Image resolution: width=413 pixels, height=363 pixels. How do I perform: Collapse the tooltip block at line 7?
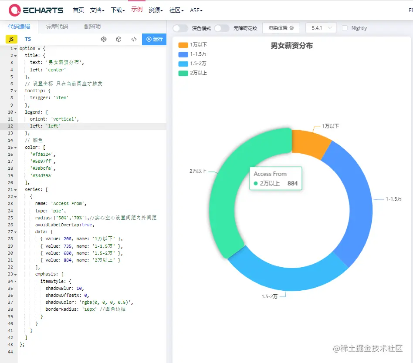tap(16, 91)
